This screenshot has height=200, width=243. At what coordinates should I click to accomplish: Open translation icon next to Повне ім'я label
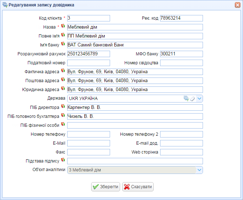pyautogui.click(x=63, y=35)
